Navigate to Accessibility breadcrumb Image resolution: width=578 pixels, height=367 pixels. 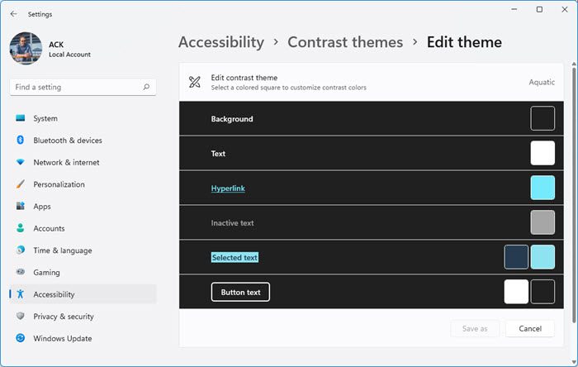pyautogui.click(x=221, y=42)
